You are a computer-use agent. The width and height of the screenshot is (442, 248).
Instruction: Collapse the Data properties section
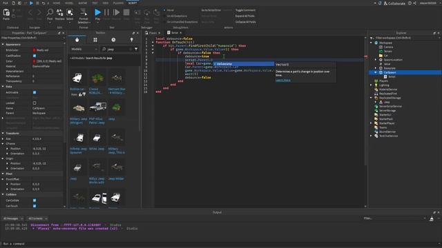[x=3, y=87]
